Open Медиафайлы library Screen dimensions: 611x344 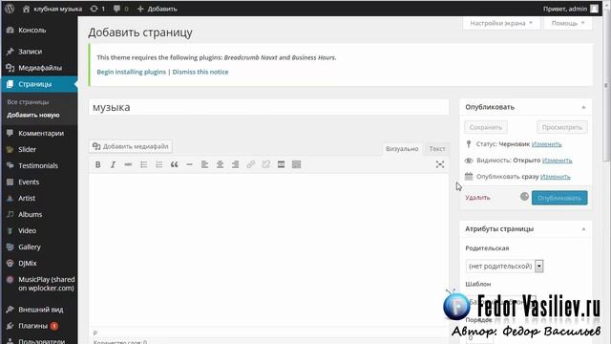pyautogui.click(x=39, y=68)
